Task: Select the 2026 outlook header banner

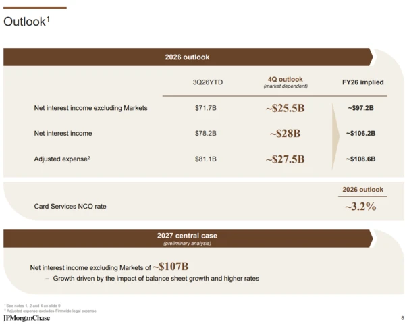Action: coord(188,57)
